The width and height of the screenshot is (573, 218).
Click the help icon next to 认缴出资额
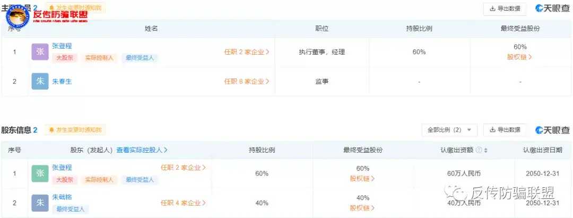pos(479,150)
